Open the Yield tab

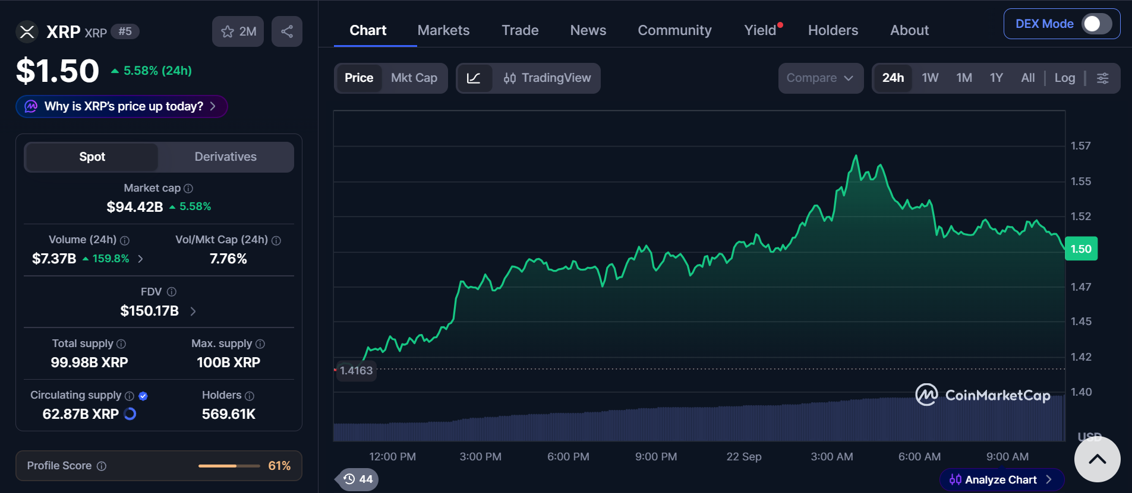761,30
